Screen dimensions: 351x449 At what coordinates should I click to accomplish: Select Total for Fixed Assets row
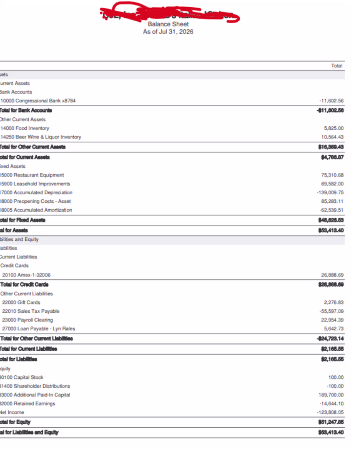[x=172, y=220]
